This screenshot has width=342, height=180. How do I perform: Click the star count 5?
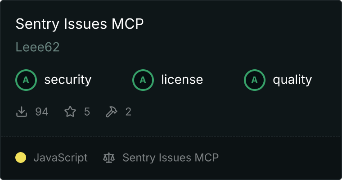87,112
